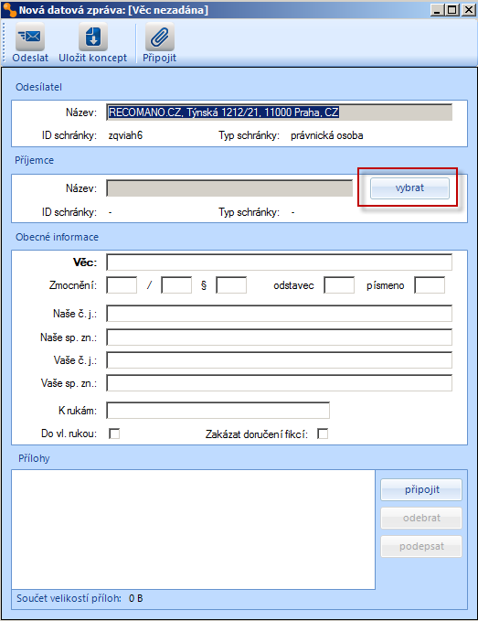Click the odstavec input box

[339, 285]
